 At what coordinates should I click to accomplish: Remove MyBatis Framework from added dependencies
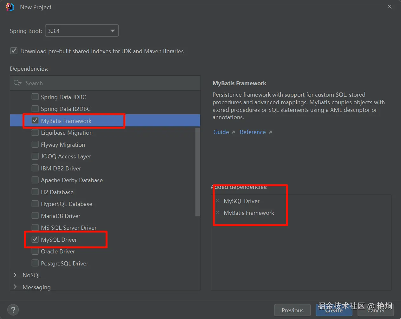click(218, 213)
